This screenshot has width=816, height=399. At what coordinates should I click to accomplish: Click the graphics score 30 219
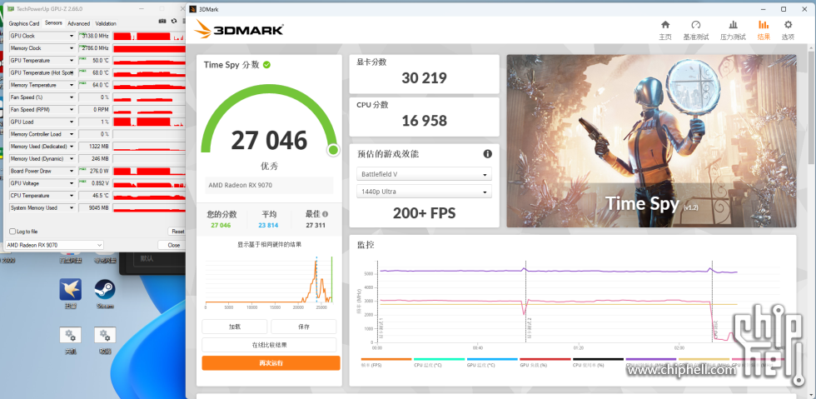424,78
